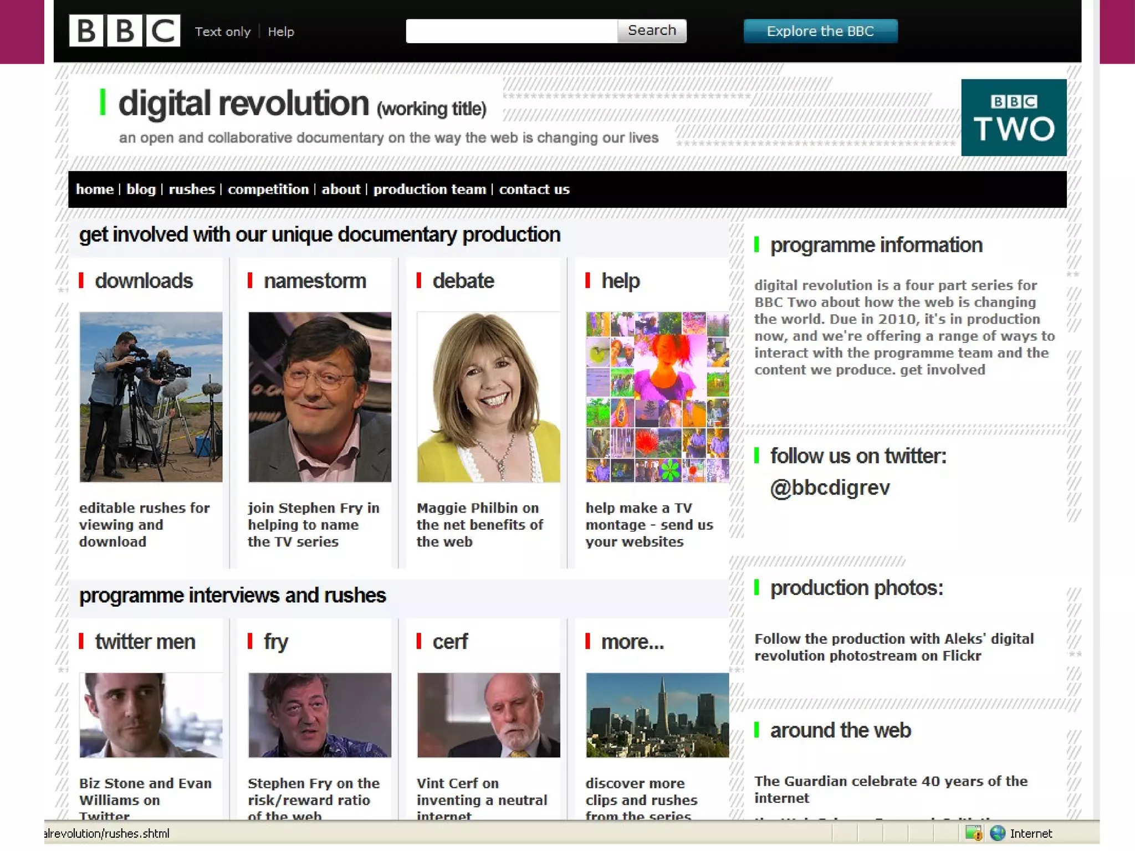Click the BBC Two logo
This screenshot has height=851, width=1135.
tap(1013, 117)
